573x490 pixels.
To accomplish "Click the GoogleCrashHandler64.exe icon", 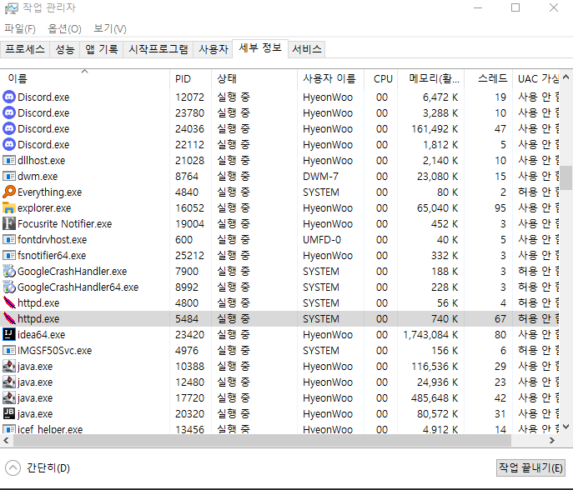I will (9, 287).
